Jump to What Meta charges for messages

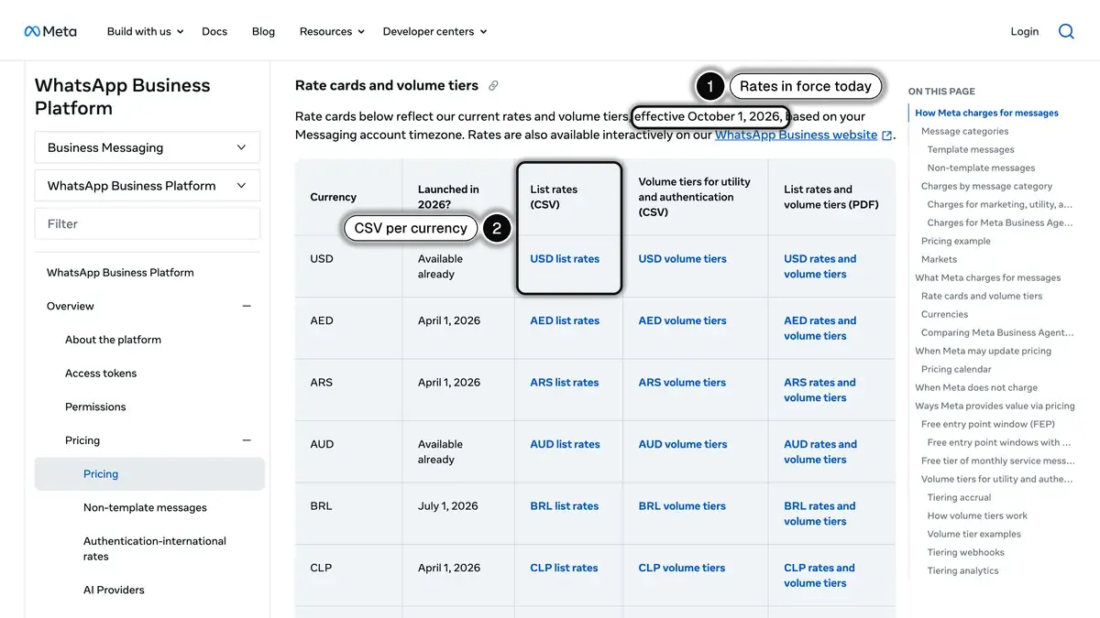coord(987,278)
